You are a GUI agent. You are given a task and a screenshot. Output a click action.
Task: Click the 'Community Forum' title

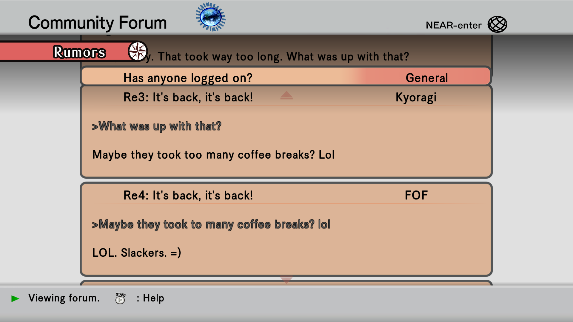pyautogui.click(x=98, y=23)
